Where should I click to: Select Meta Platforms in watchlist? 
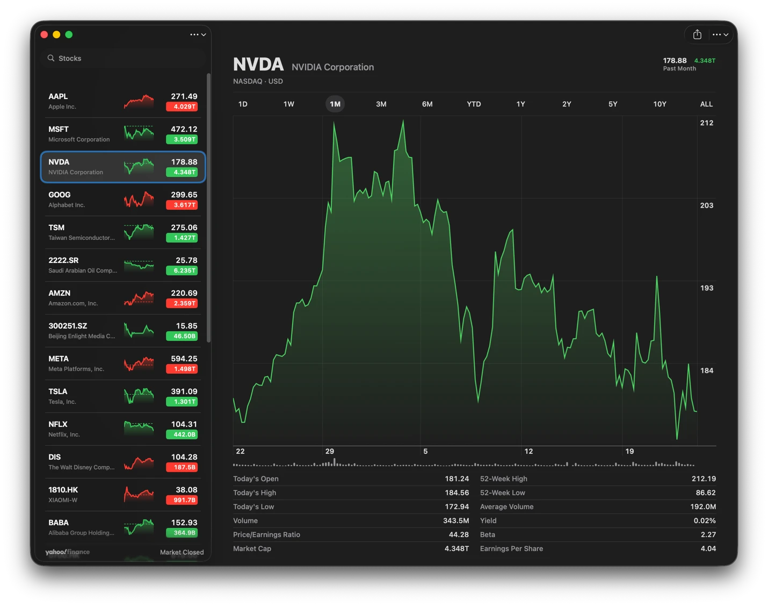[81, 363]
